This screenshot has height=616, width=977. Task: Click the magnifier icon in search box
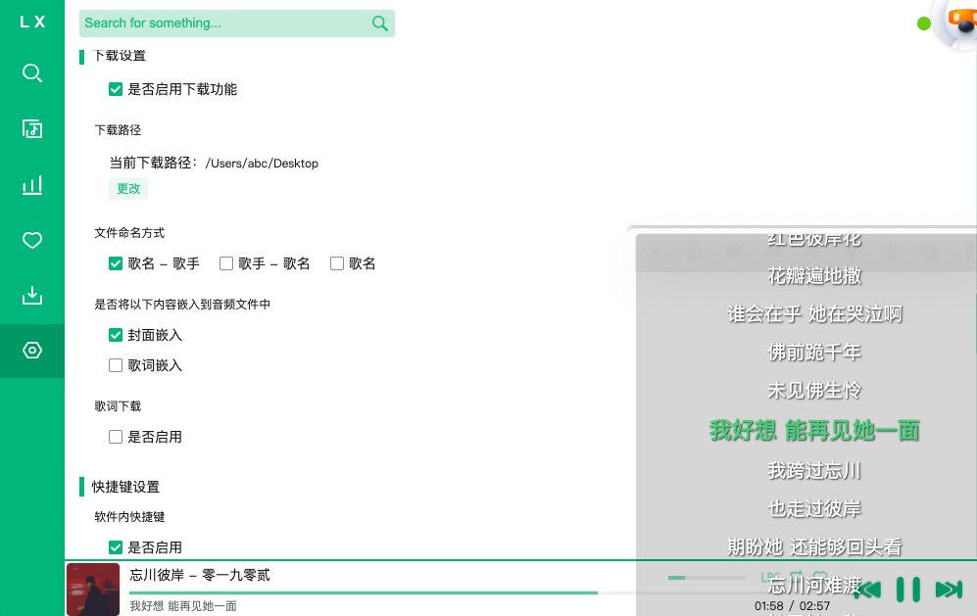pos(379,24)
